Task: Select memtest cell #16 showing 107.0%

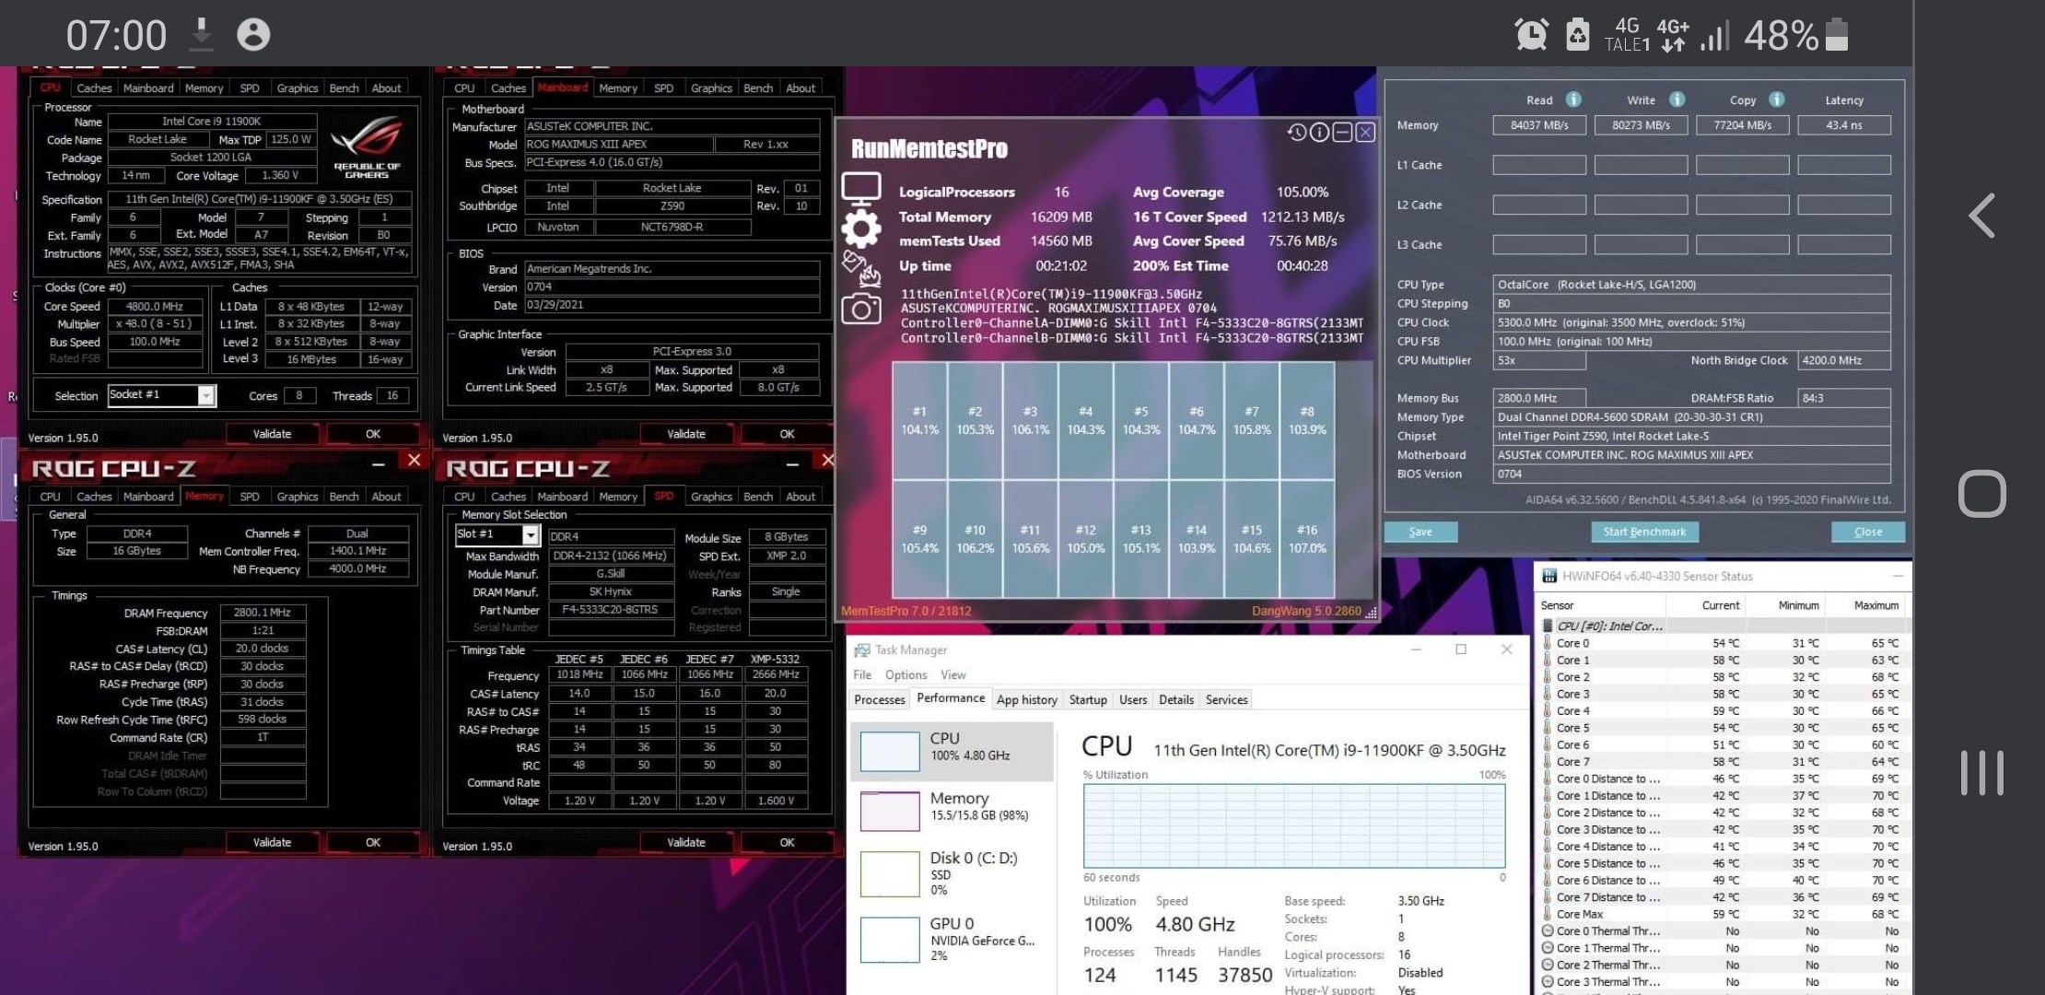Action: tap(1306, 539)
